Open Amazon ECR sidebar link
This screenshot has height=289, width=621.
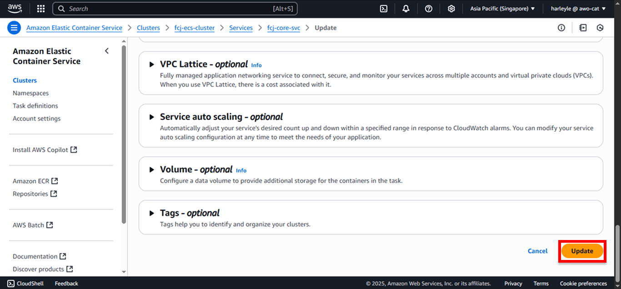31,181
